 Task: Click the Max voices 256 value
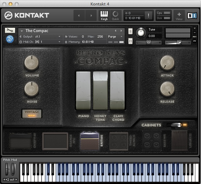coord(100,37)
